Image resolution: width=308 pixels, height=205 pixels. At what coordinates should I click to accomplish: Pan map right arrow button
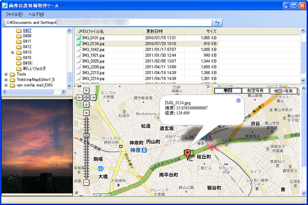coord(93,97)
